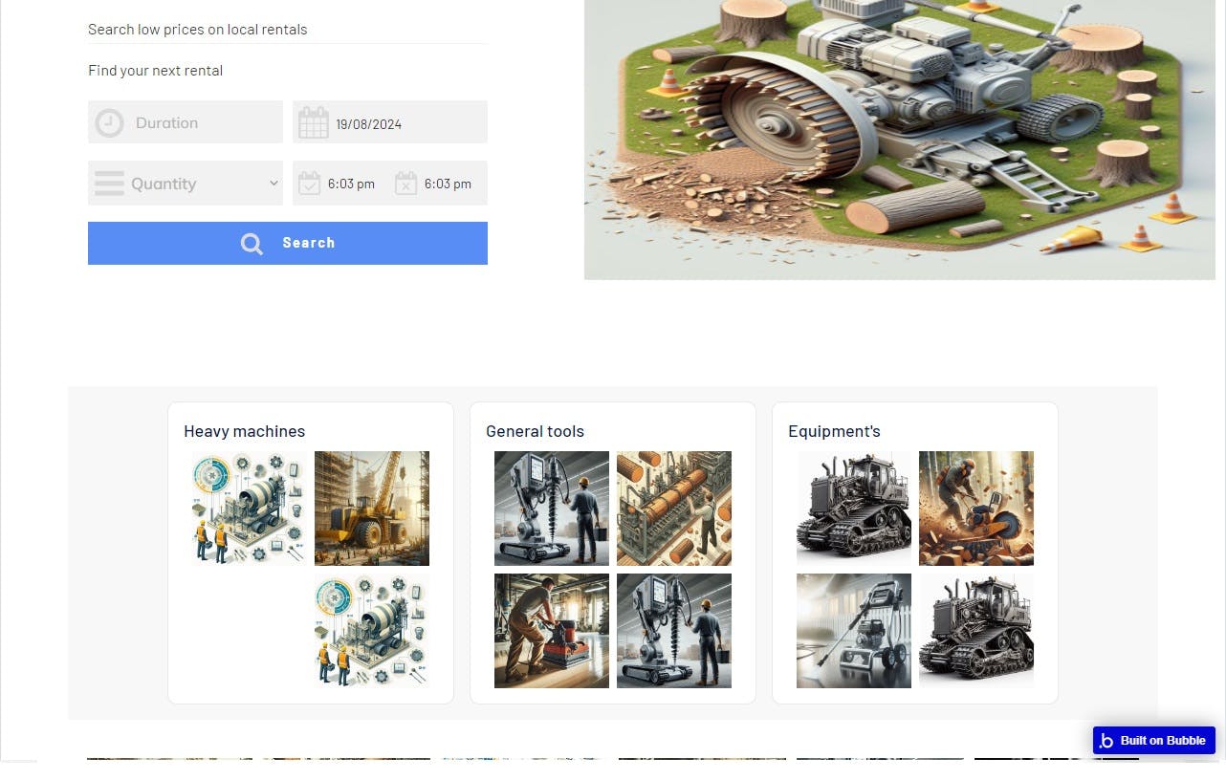Screen dimensions: 1226x780
Task: Open the 6:03 pm start time picker
Action: 350,183
